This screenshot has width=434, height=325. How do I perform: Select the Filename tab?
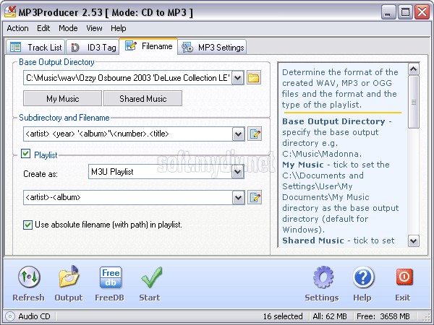click(x=148, y=46)
